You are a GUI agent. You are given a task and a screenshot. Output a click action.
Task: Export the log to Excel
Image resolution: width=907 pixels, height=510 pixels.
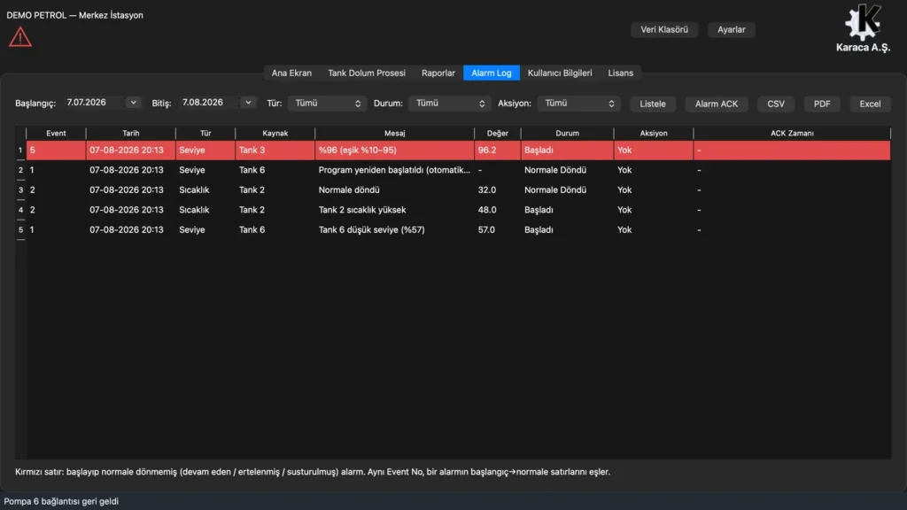tap(870, 104)
